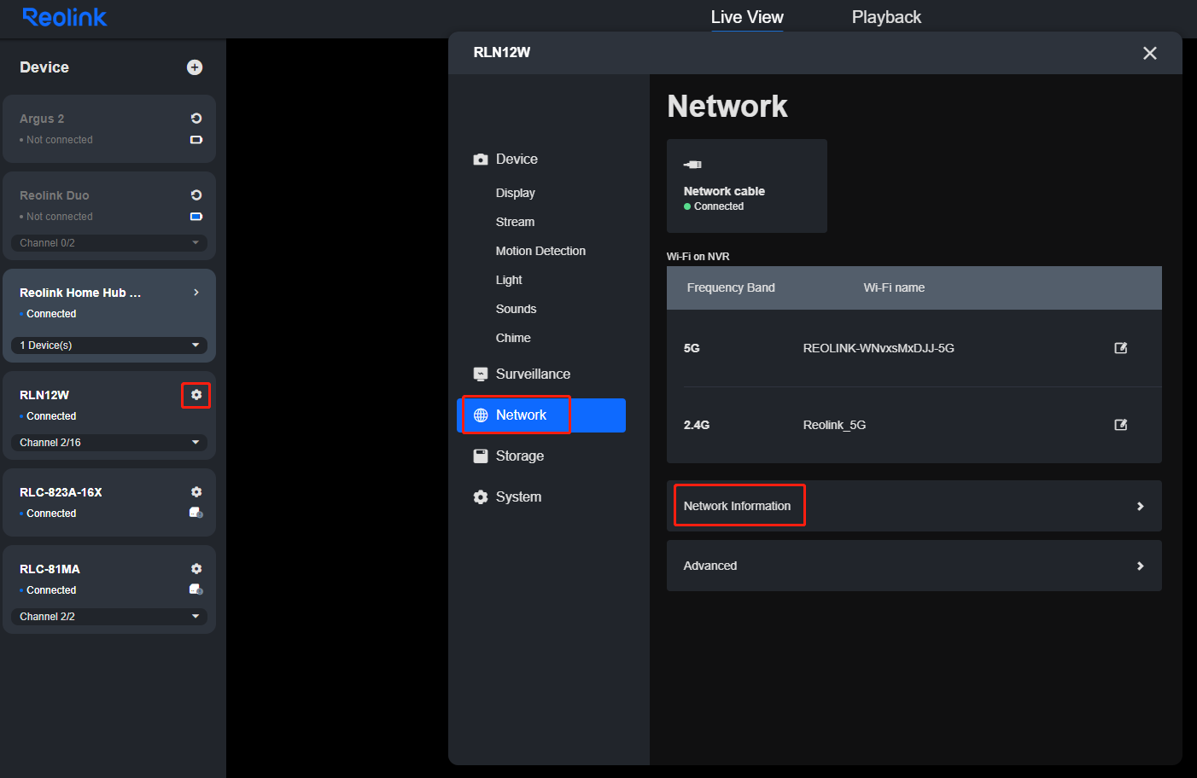Edit the 2.4G Wi-Fi name
The height and width of the screenshot is (778, 1197).
1121,425
